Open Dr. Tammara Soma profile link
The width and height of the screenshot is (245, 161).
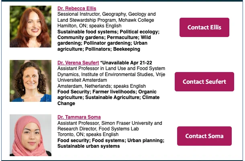(x=79, y=117)
